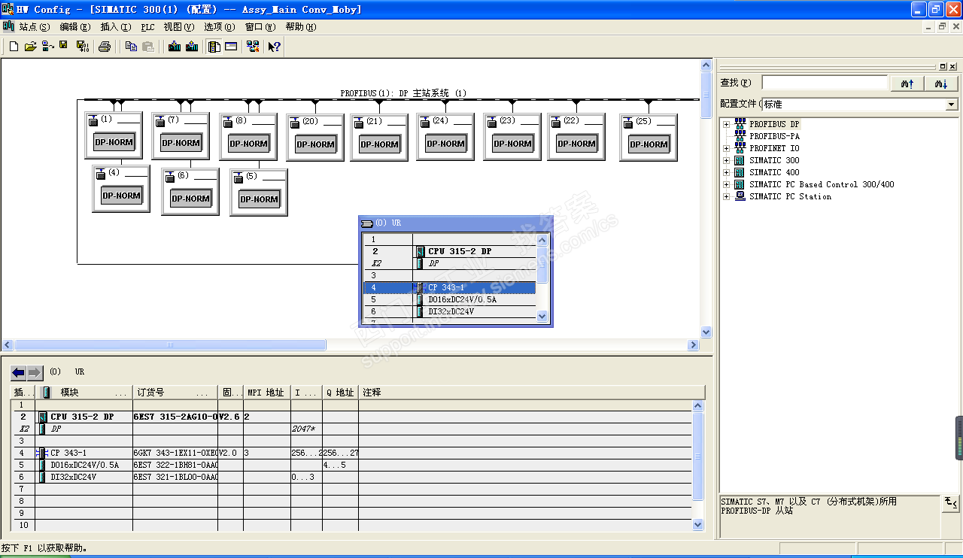Click the 模块 module column header
The height and width of the screenshot is (558, 963).
tap(84, 393)
